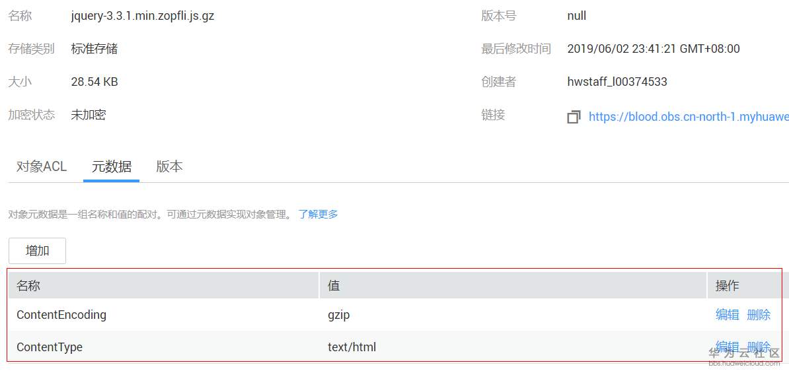Delete the ContentType metadata entry
This screenshot has height=373, width=789.
click(x=759, y=347)
